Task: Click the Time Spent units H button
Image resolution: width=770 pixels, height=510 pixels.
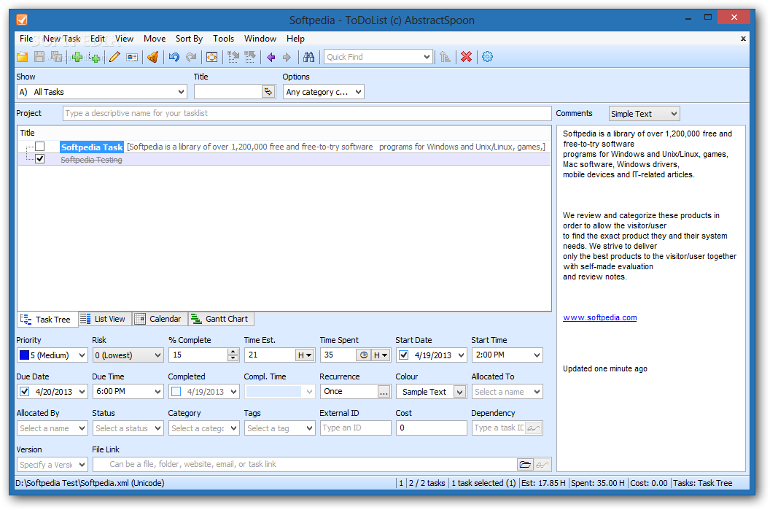Action: coord(381,355)
